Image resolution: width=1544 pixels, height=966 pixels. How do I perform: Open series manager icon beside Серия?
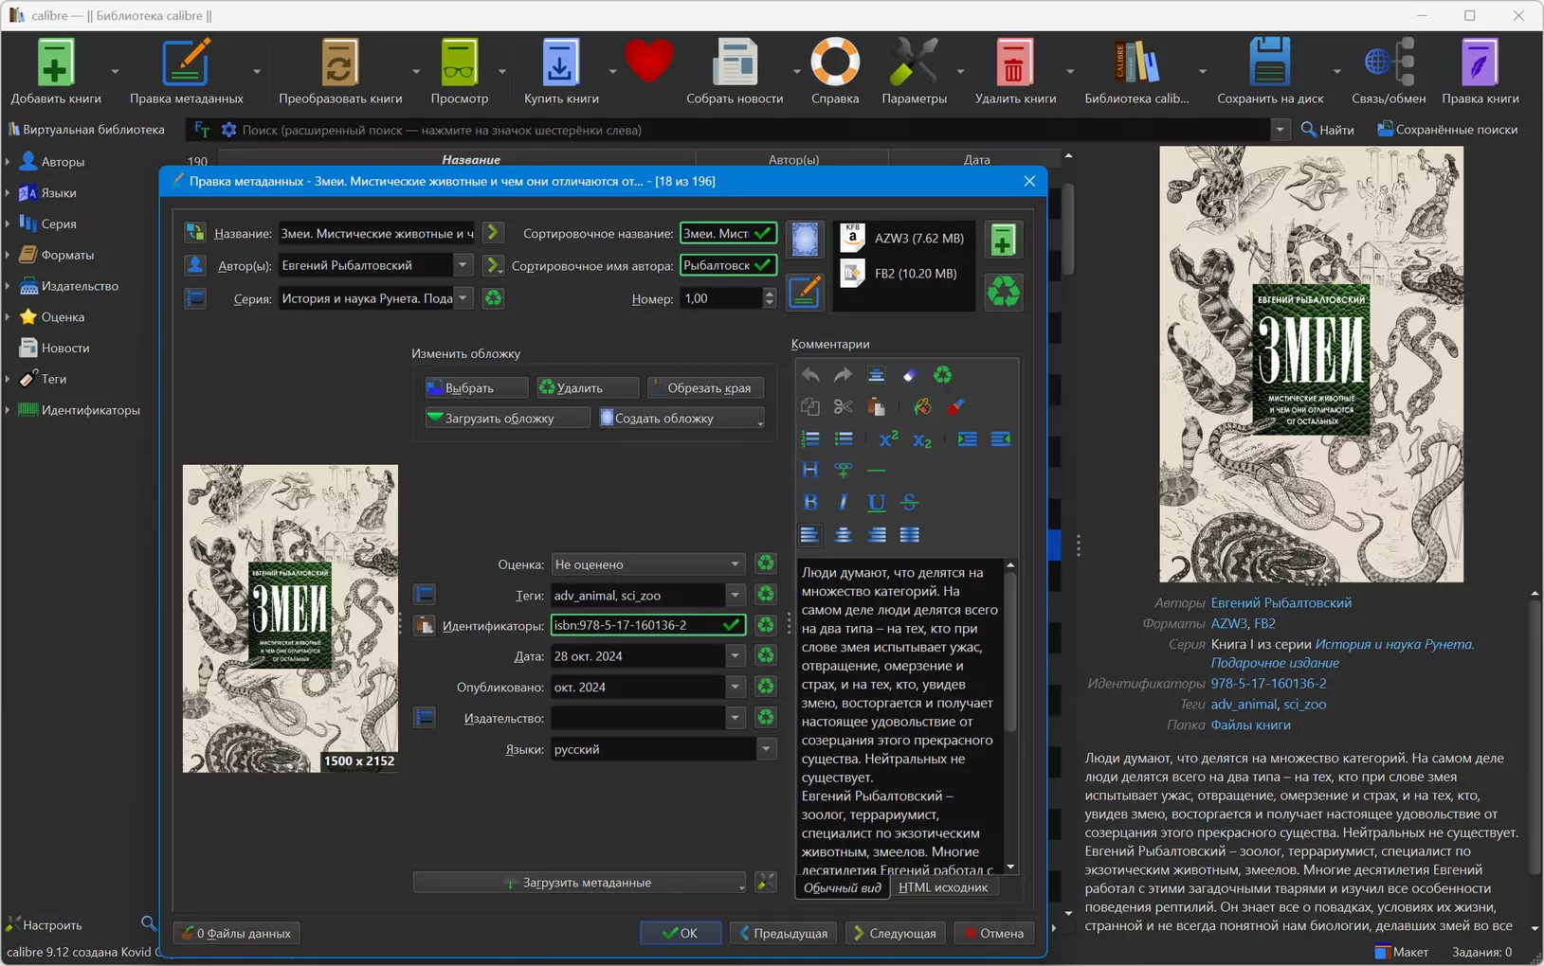pos(195,298)
